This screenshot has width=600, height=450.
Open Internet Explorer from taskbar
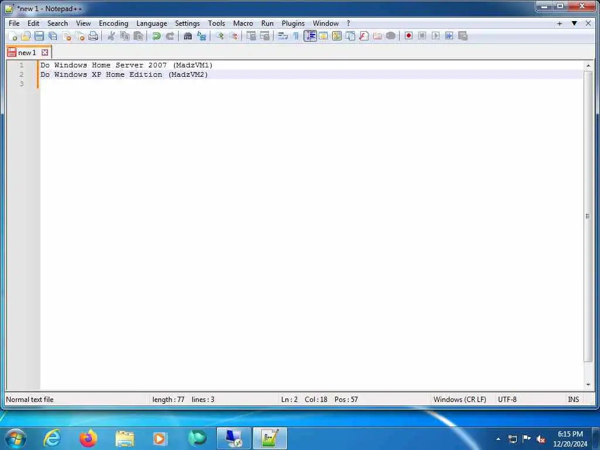point(52,438)
